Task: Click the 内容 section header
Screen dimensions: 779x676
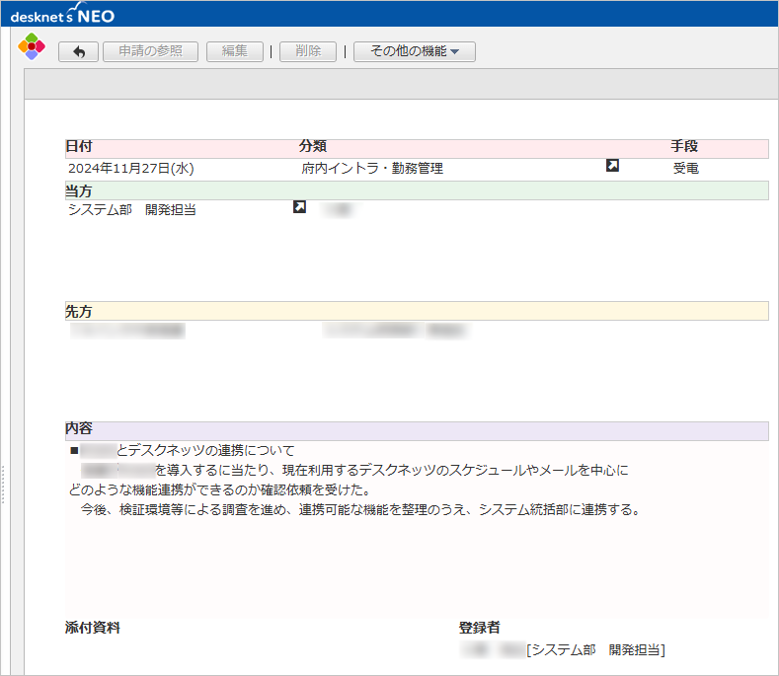Action: (x=79, y=429)
